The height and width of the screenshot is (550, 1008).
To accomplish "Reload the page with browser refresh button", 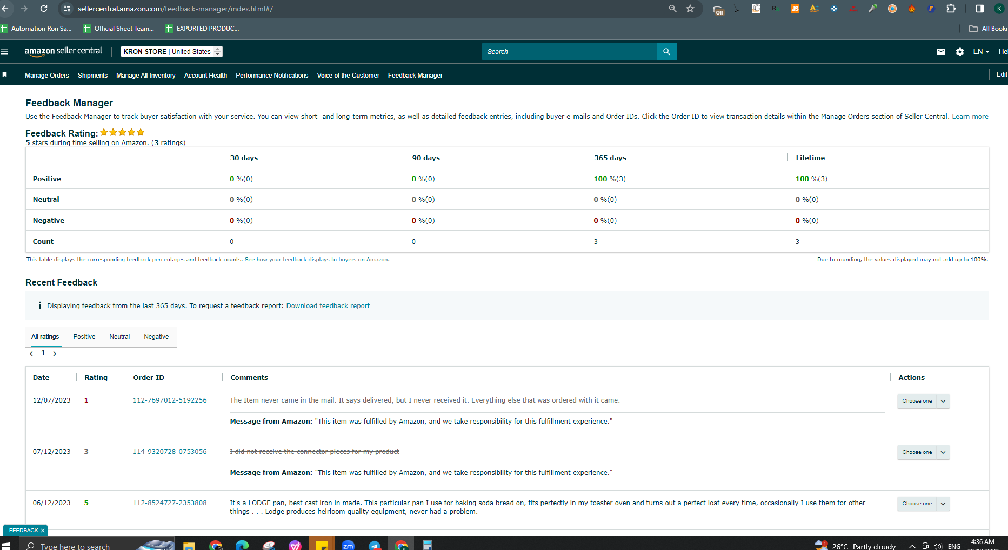I will 44,9.
